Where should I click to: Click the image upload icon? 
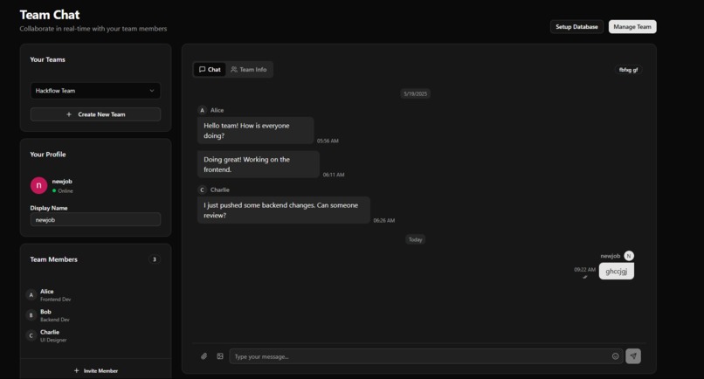[220, 356]
